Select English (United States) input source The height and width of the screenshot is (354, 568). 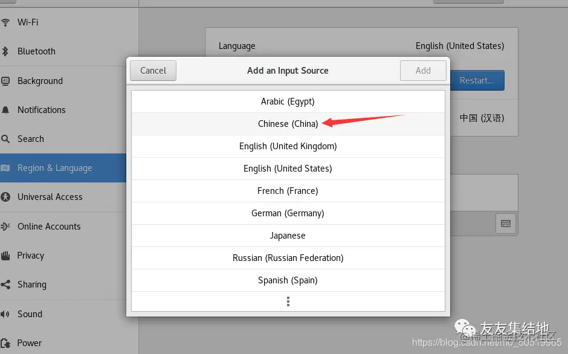tap(288, 169)
